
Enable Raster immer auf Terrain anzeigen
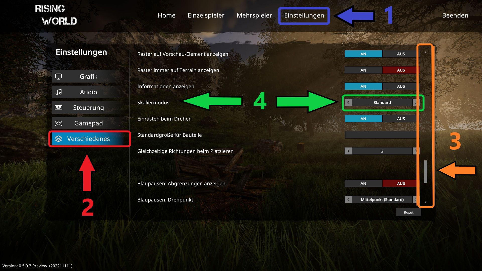[363, 70]
